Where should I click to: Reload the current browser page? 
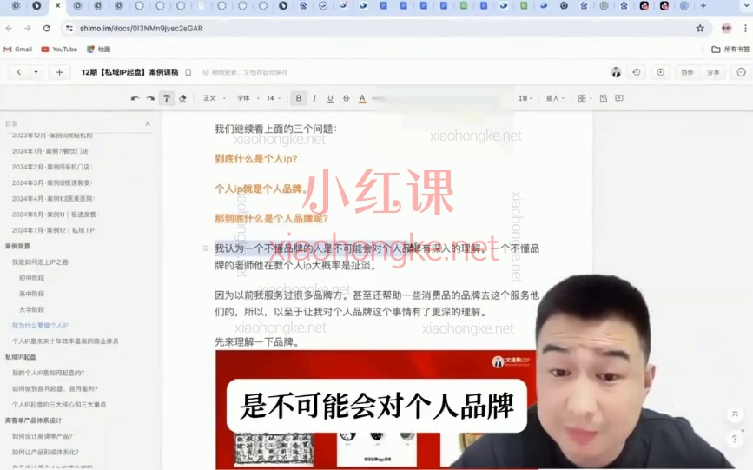(x=47, y=29)
